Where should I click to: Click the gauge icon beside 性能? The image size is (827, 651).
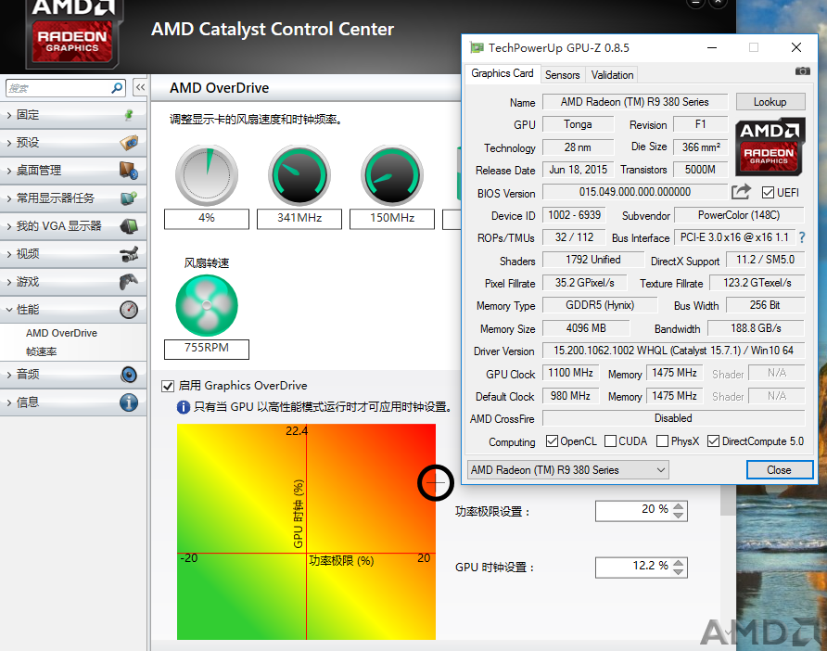click(x=129, y=310)
